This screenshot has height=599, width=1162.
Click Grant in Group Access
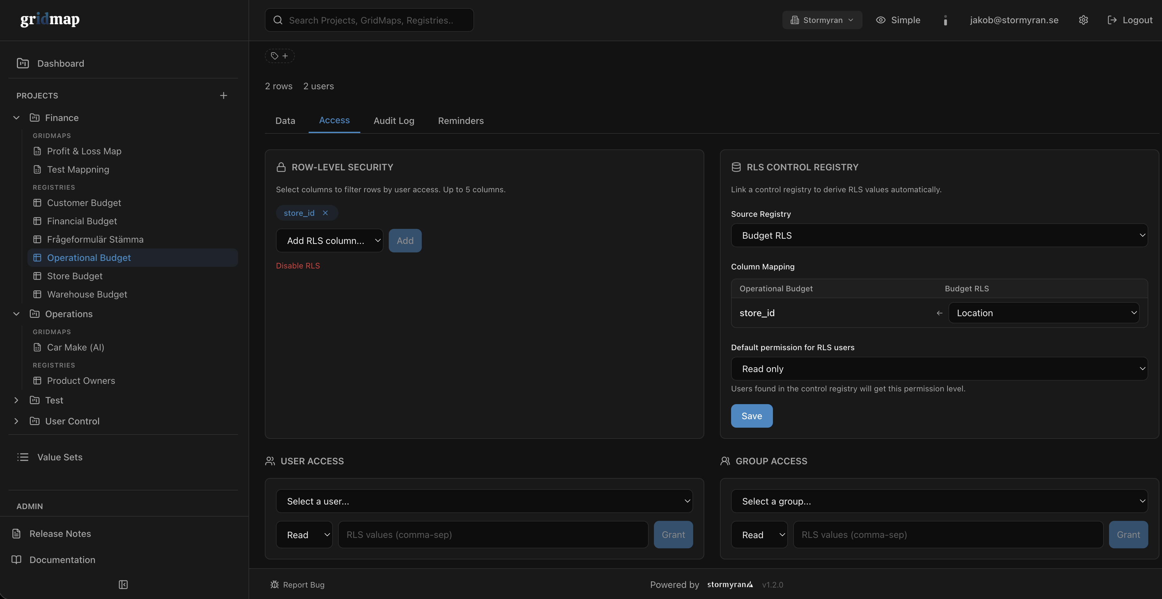tap(1128, 535)
